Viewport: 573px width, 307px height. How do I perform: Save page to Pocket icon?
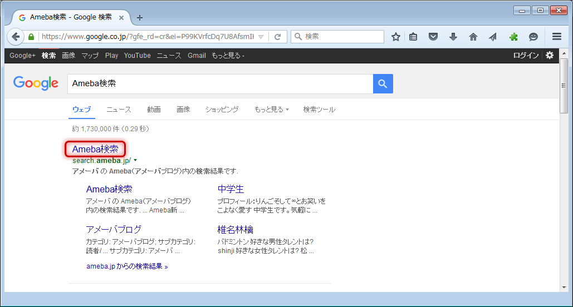coord(433,37)
